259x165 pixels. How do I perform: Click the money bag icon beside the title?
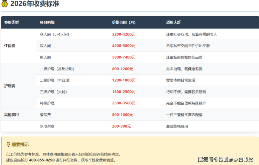pyautogui.click(x=5, y=4)
